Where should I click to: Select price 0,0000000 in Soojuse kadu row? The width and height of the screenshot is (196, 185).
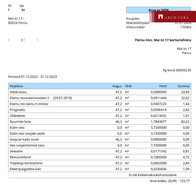click(x=159, y=139)
